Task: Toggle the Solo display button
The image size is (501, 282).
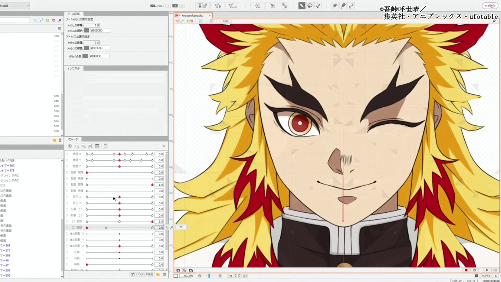Action: pyautogui.click(x=225, y=21)
